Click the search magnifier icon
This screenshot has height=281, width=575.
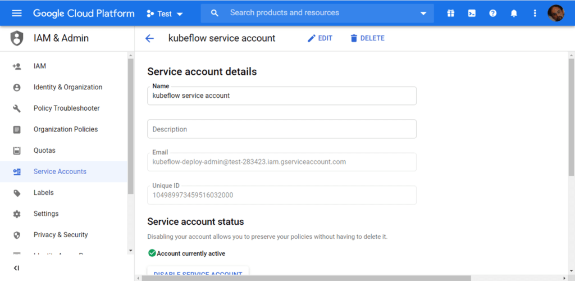point(215,13)
